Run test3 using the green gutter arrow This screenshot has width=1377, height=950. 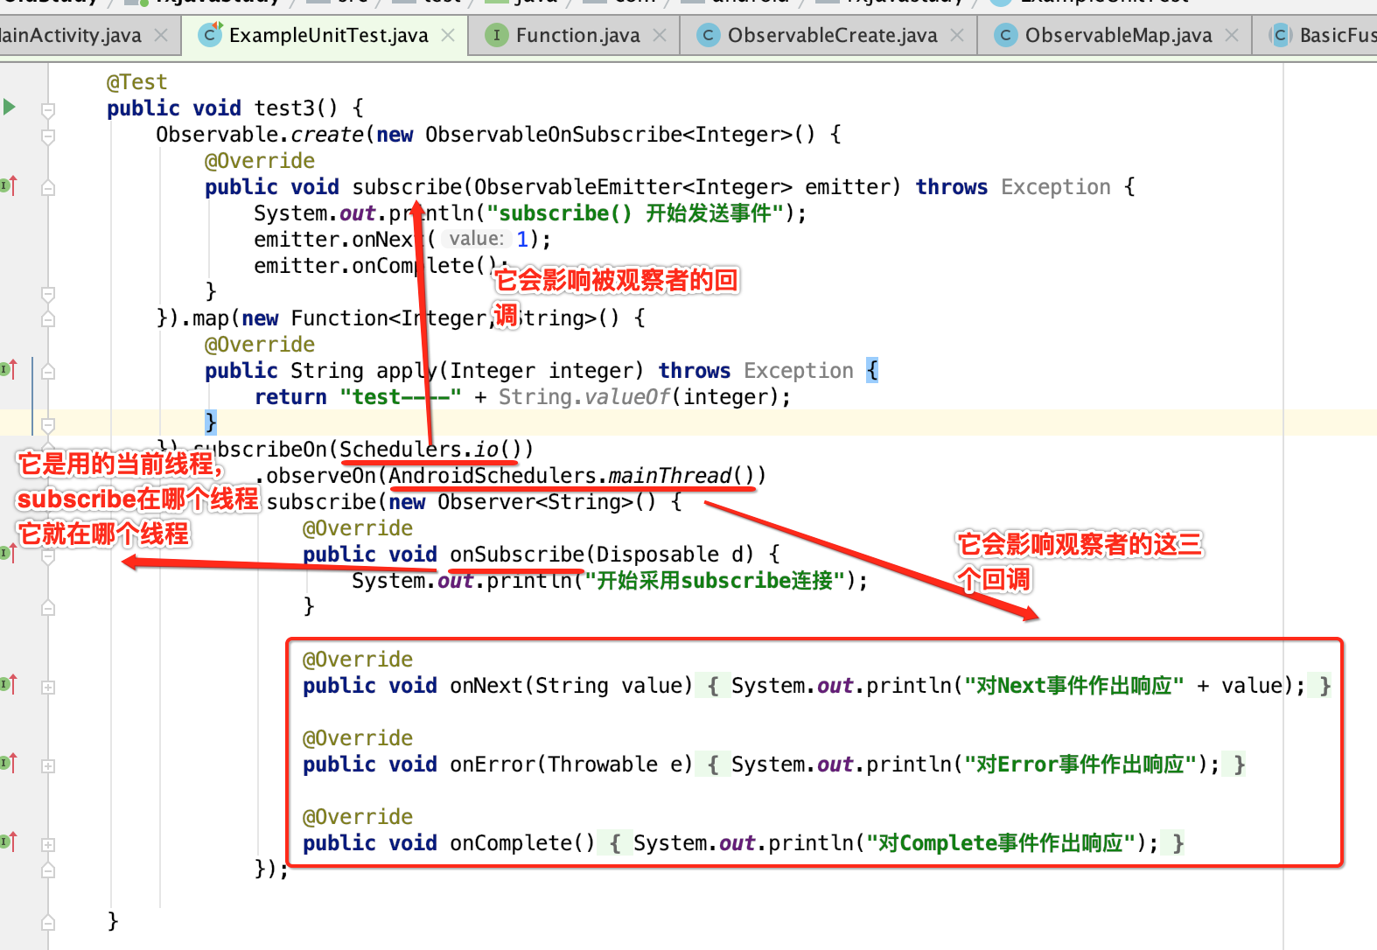point(9,107)
